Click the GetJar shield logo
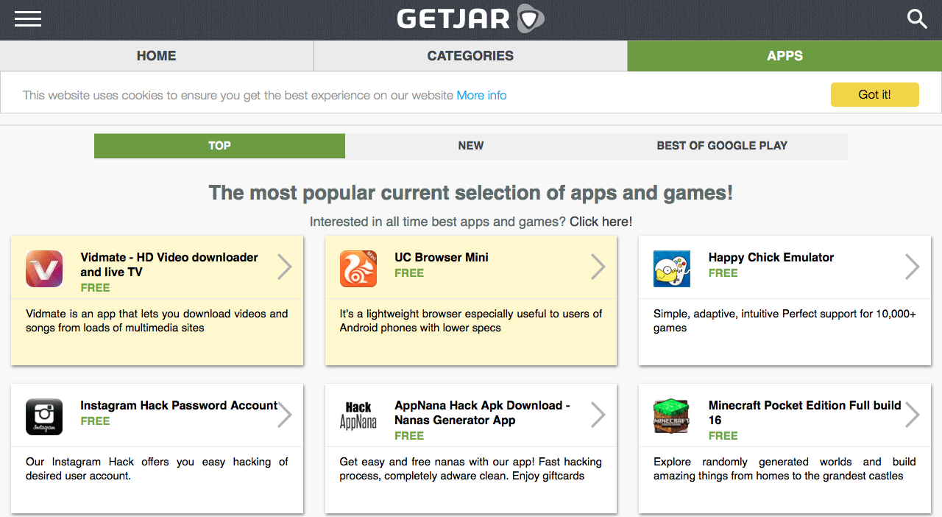 530,19
